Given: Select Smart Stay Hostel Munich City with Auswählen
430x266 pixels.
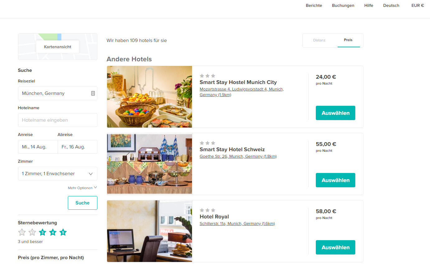Looking at the screenshot, I should click(335, 113).
